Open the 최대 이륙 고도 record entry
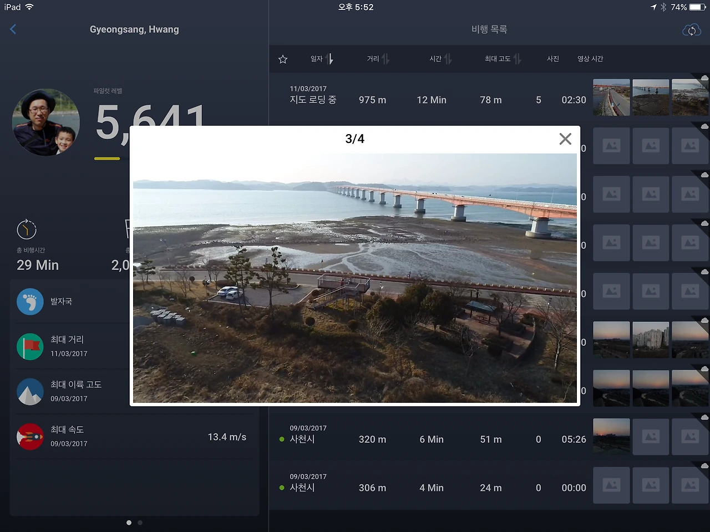The image size is (710, 532). pyautogui.click(x=135, y=391)
